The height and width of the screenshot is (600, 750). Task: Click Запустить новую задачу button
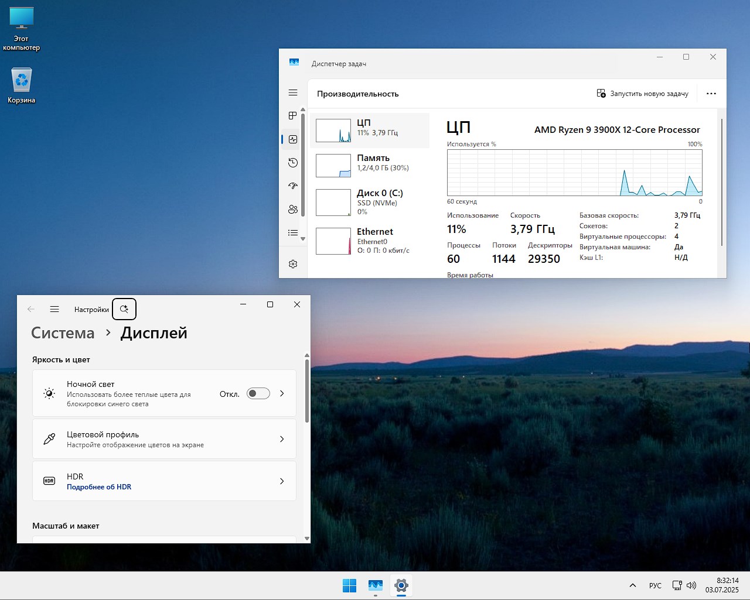[x=642, y=94]
